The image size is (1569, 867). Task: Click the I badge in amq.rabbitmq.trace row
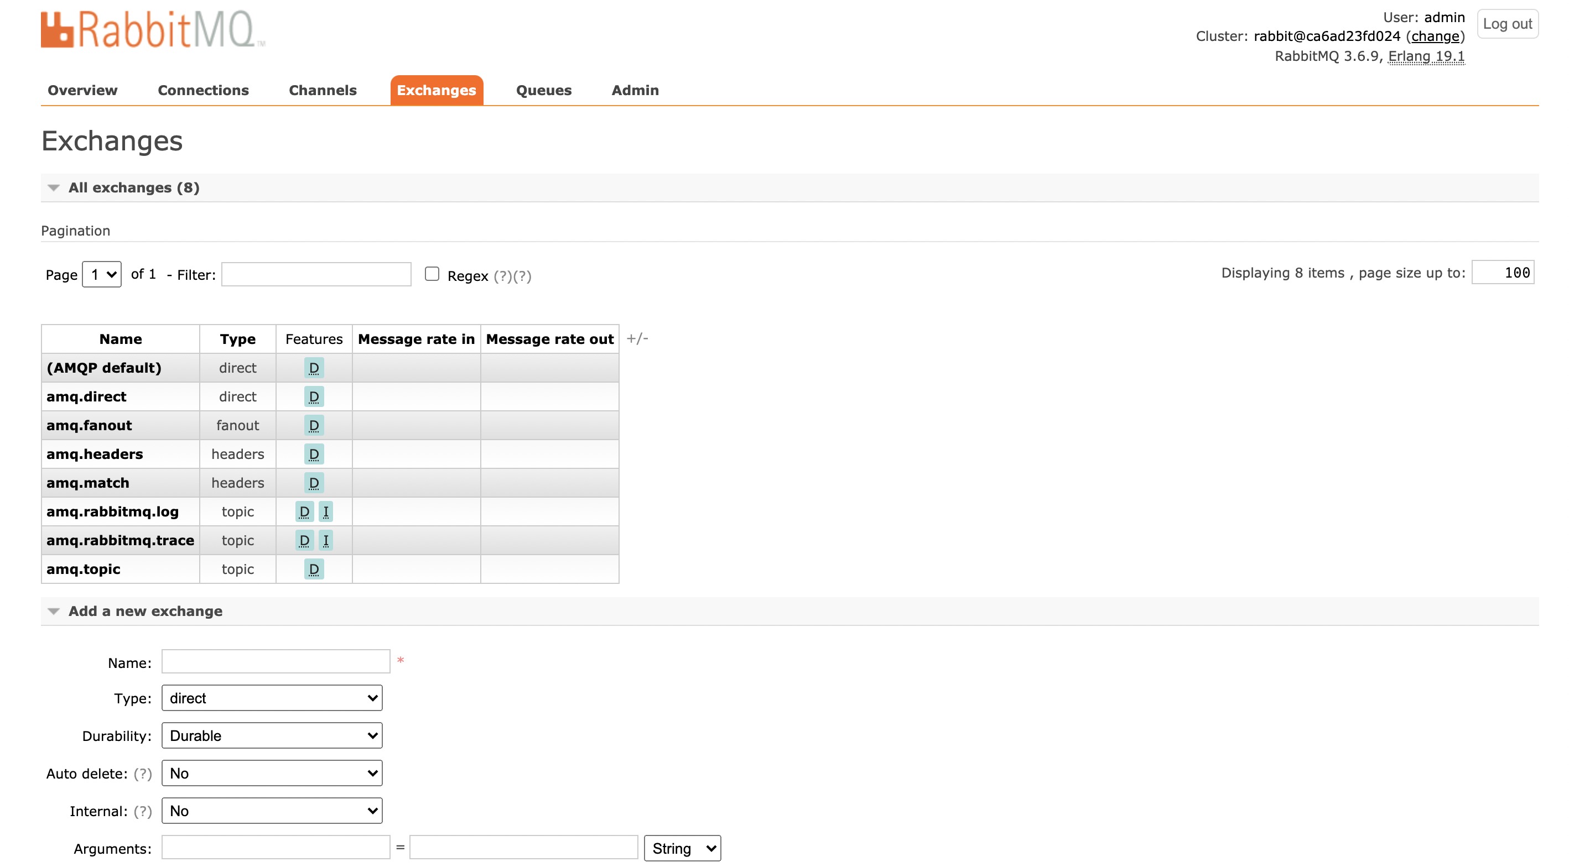click(x=326, y=540)
